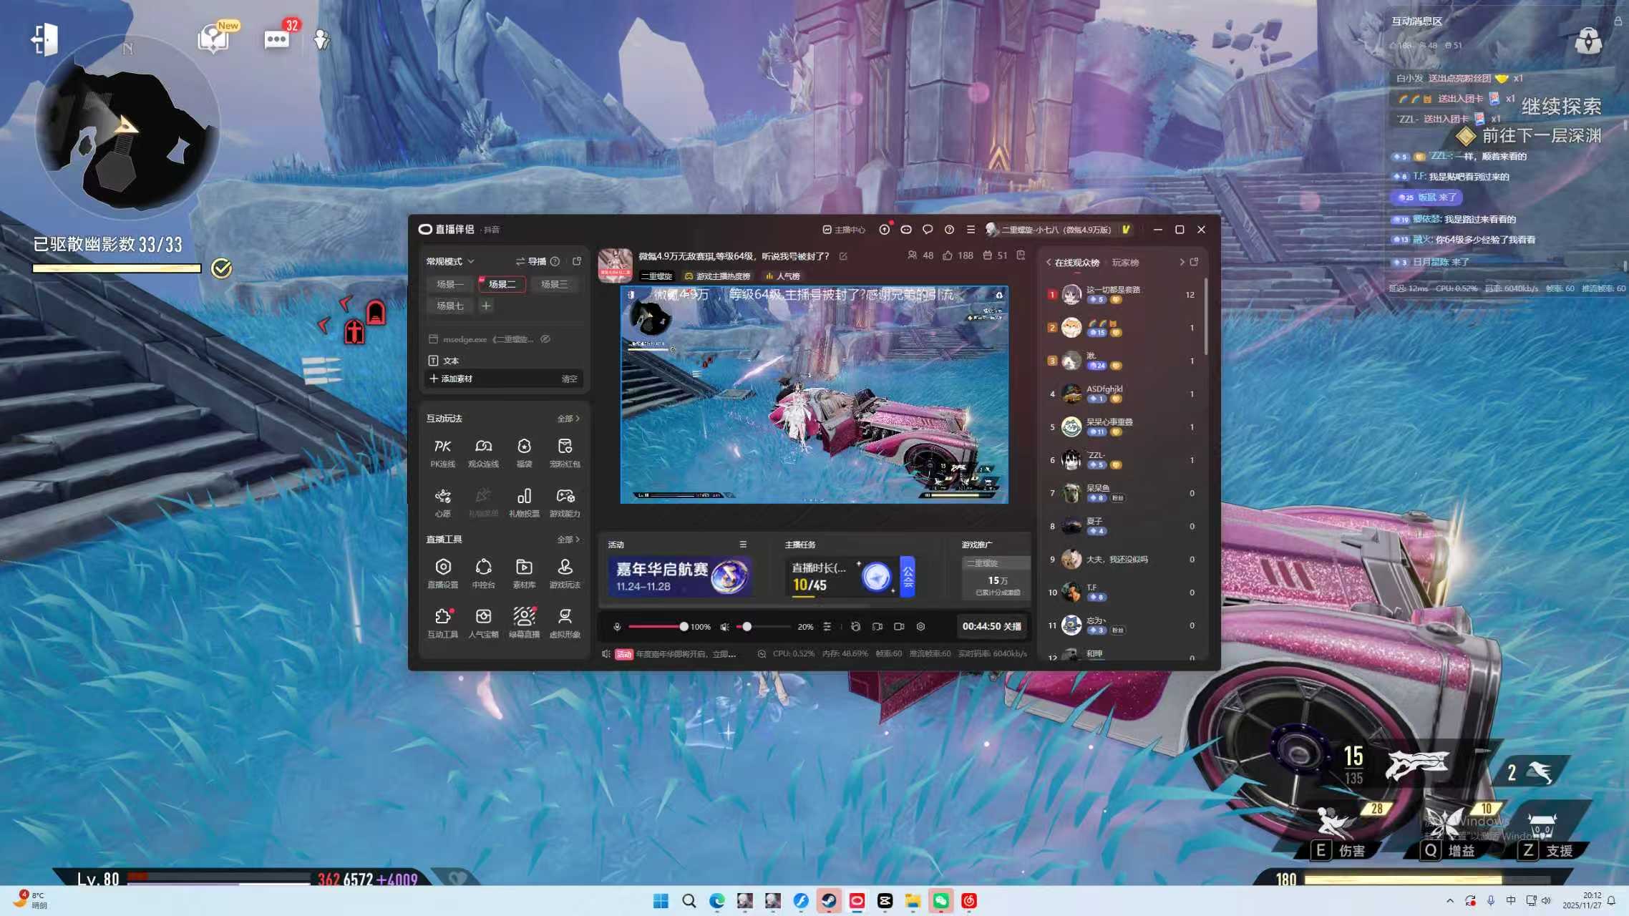Toggle visibility of msedge.exe source
Image resolution: width=1629 pixels, height=916 pixels.
point(545,339)
